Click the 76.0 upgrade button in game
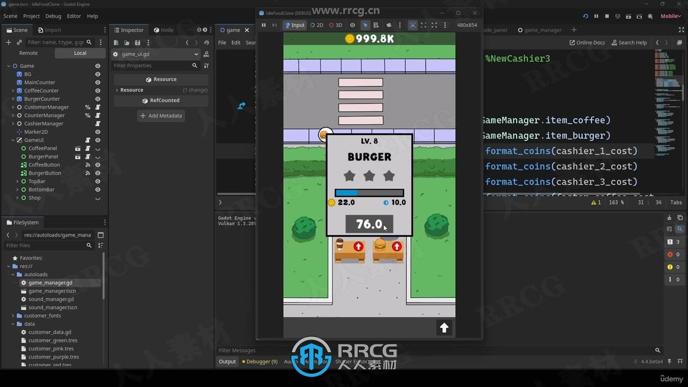The image size is (688, 387). [369, 224]
